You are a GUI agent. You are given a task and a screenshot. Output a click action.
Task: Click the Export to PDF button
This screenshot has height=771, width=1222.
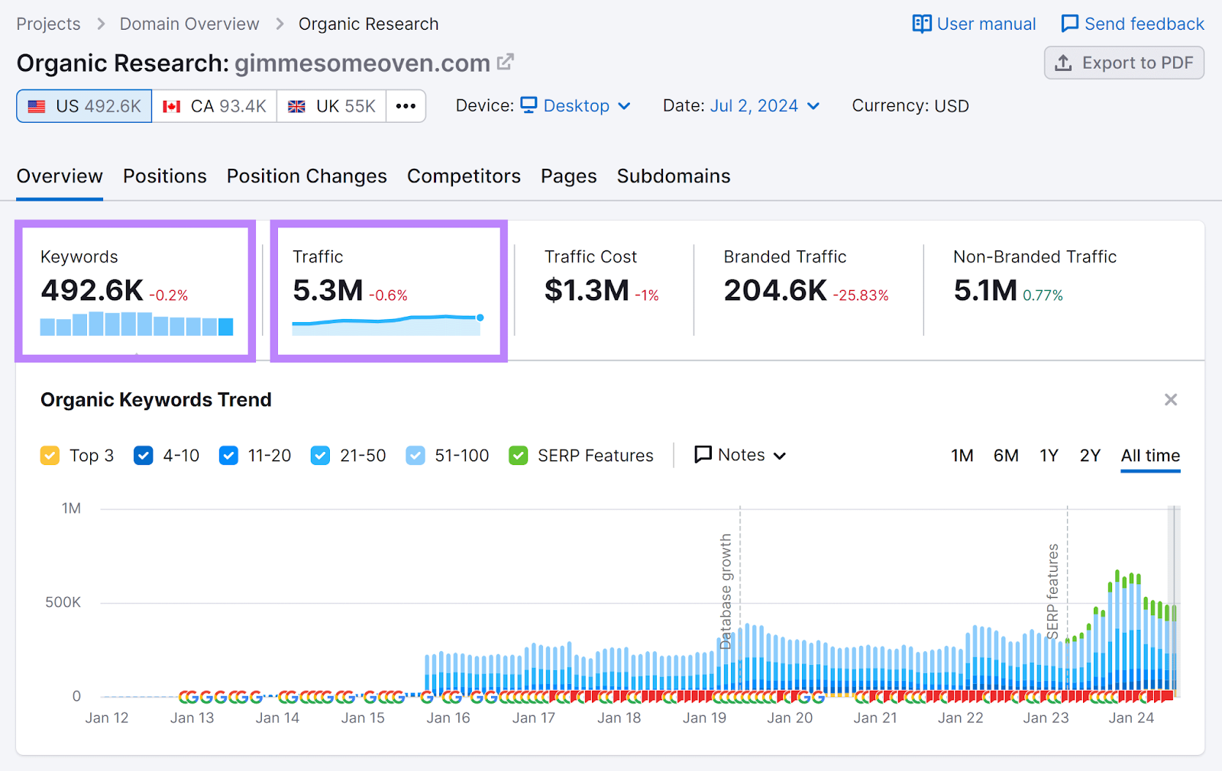[1123, 63]
